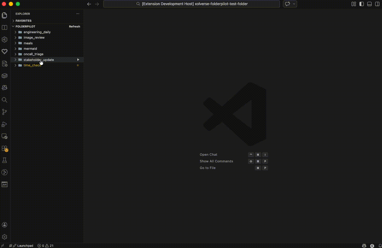Select the time_check folder name
The height and width of the screenshot is (248, 382).
tap(32, 65)
